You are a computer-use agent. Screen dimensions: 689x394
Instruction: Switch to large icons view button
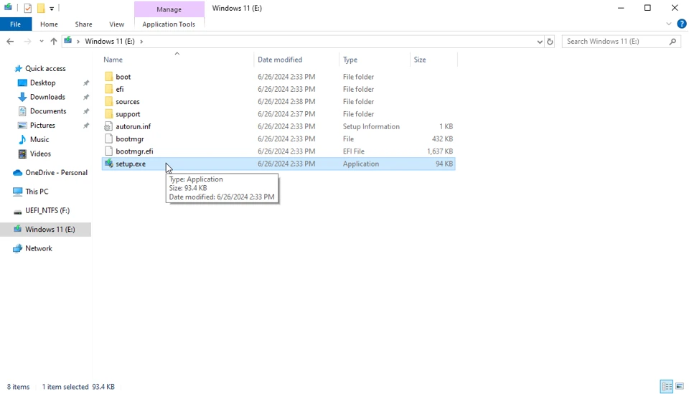coord(679,387)
